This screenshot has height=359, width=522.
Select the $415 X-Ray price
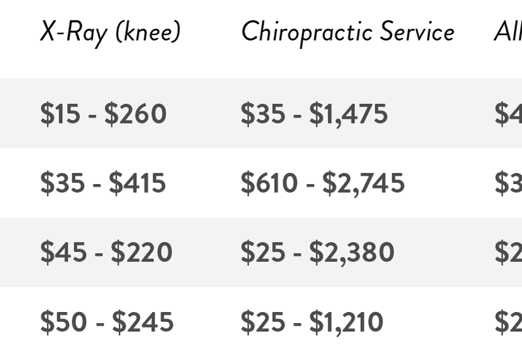(137, 183)
